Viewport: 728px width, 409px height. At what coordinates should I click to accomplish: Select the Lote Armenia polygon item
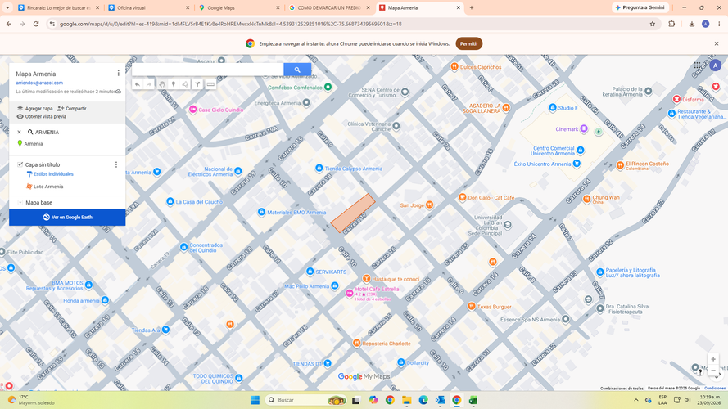[45, 187]
